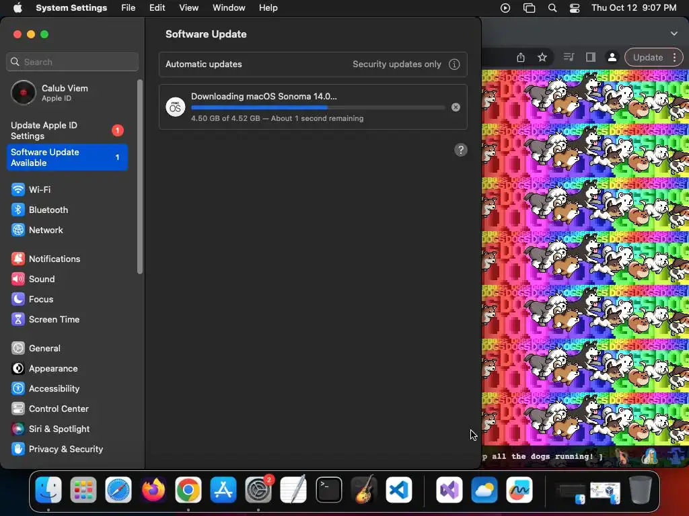Image resolution: width=689 pixels, height=516 pixels.
Task: Click the date and time in menu bar
Action: tap(634, 8)
